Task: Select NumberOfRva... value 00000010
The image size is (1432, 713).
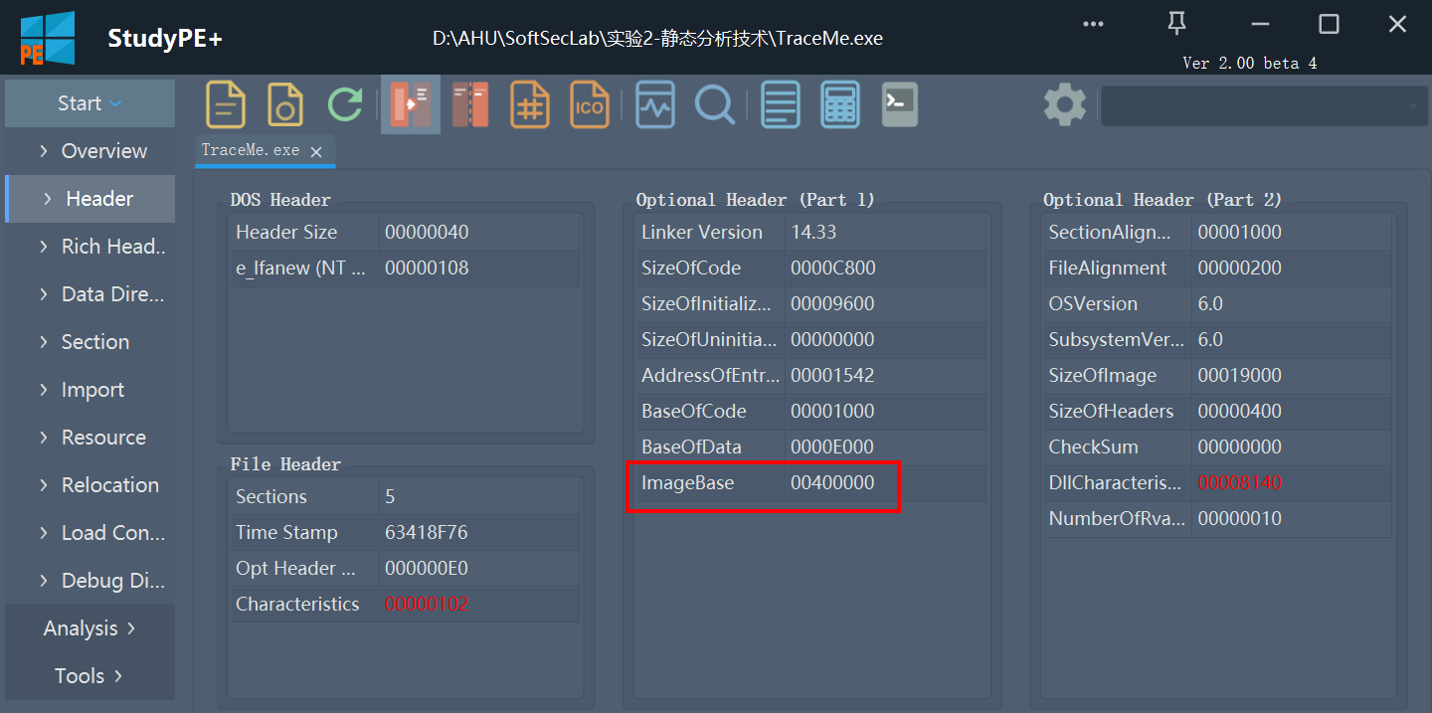Action: (x=1240, y=518)
